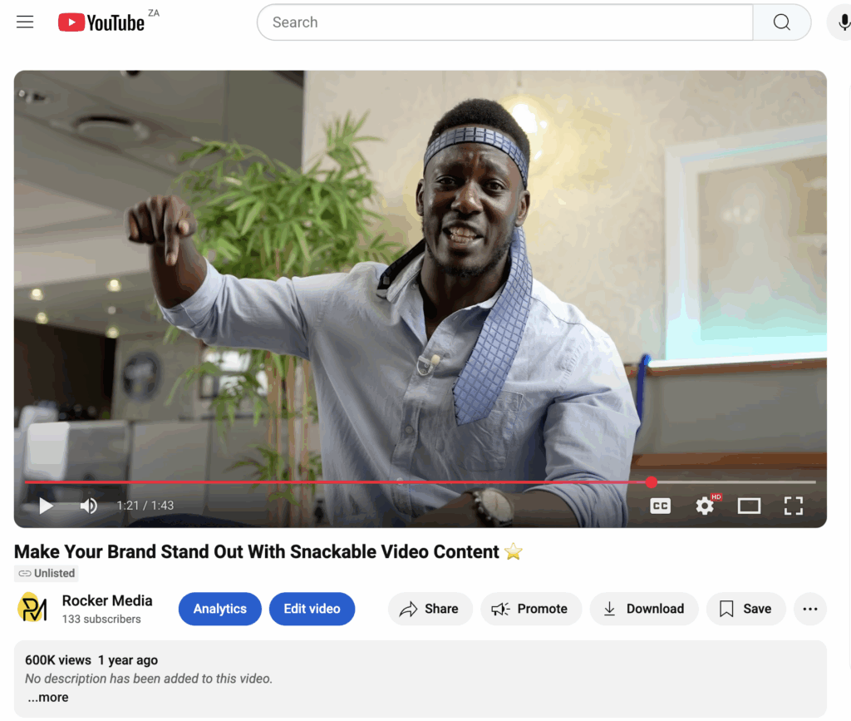Click the Edit video button
The width and height of the screenshot is (851, 721).
pos(312,609)
